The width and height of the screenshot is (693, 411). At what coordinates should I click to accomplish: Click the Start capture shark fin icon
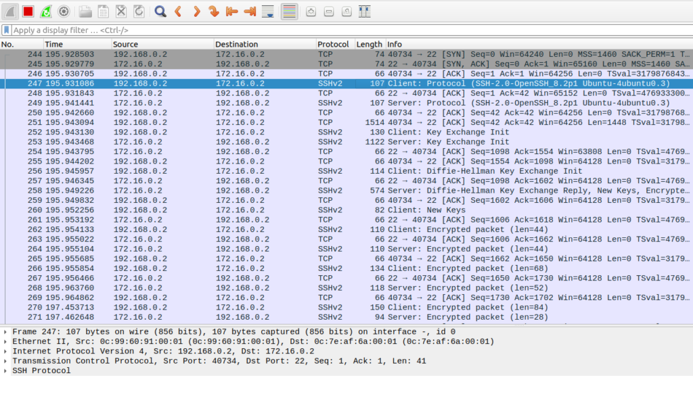pyautogui.click(x=11, y=11)
